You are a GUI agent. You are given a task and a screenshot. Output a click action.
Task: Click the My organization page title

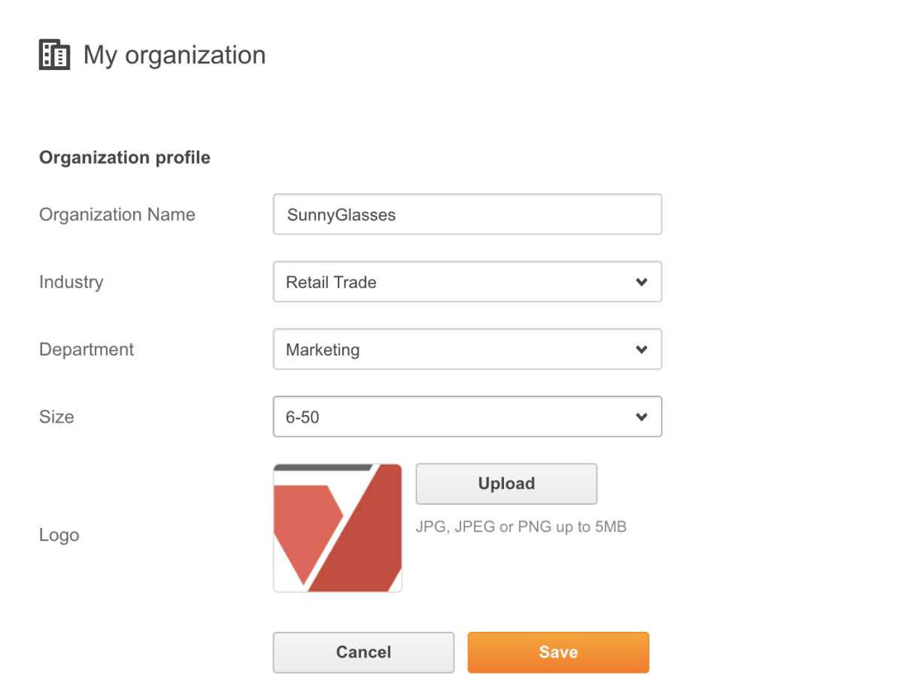[175, 54]
